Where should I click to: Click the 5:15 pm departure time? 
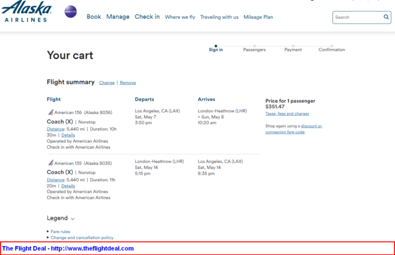pos(143,174)
